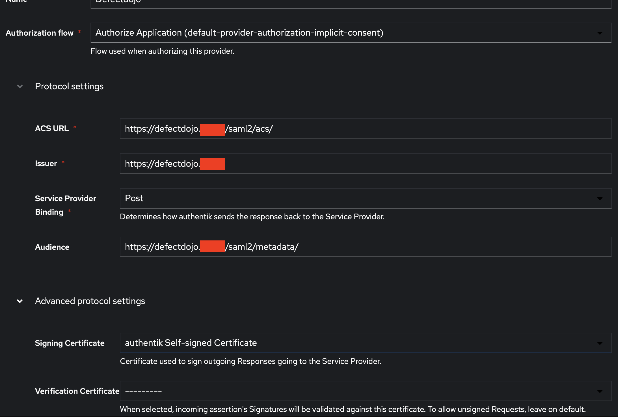Click 'Determines how authentik sends the response' help text

point(252,217)
